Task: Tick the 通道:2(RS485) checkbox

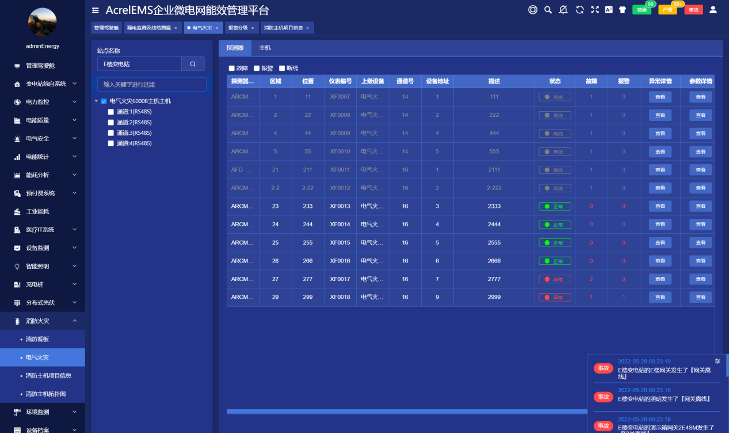Action: pyautogui.click(x=111, y=123)
